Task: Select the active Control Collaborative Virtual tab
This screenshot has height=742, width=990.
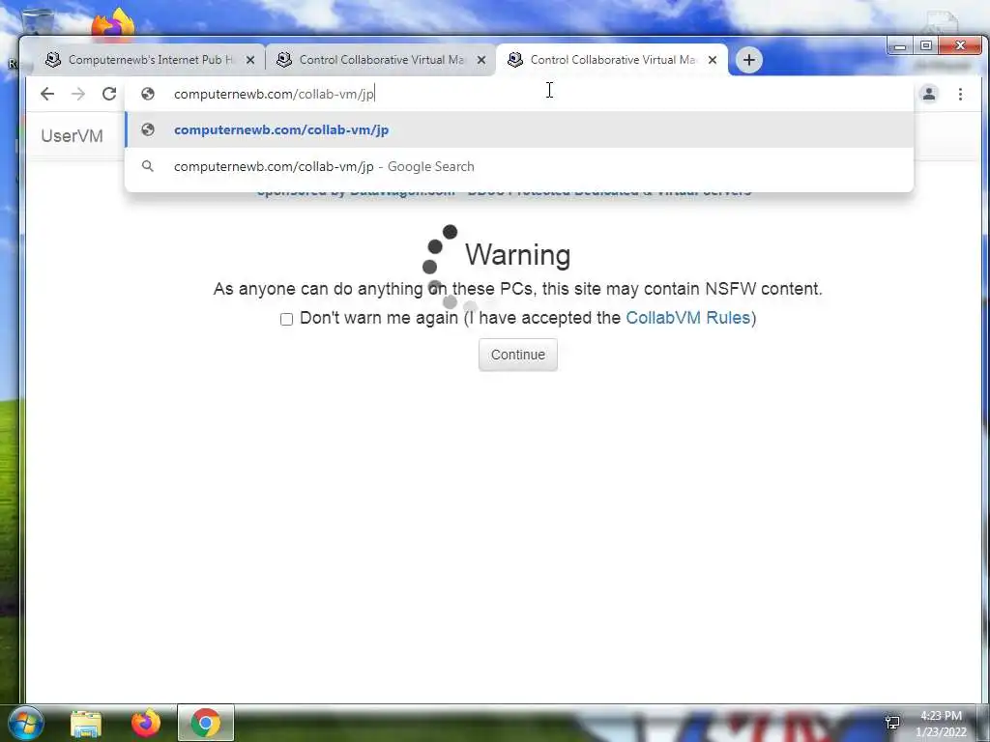Action: click(x=612, y=60)
